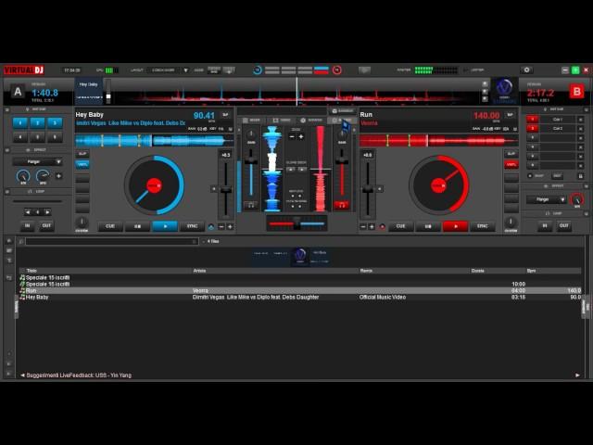Click the left channel volume fader in mixer
Viewport: 593px width, 445px height.
coord(251,160)
